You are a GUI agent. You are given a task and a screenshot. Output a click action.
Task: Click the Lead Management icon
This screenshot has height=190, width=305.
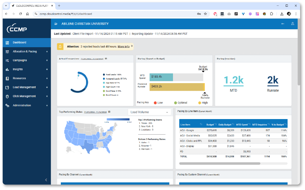[x=7, y=87]
